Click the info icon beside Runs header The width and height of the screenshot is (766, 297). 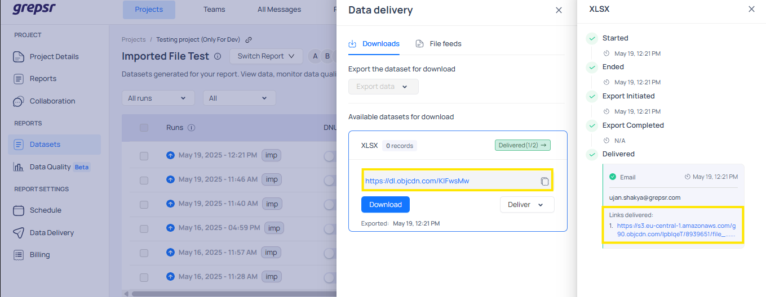click(191, 128)
